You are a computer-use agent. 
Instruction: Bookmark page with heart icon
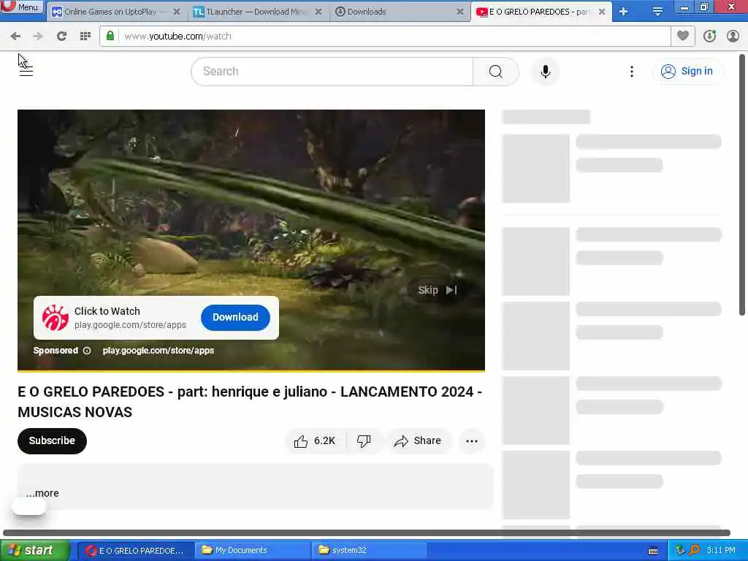(x=683, y=36)
